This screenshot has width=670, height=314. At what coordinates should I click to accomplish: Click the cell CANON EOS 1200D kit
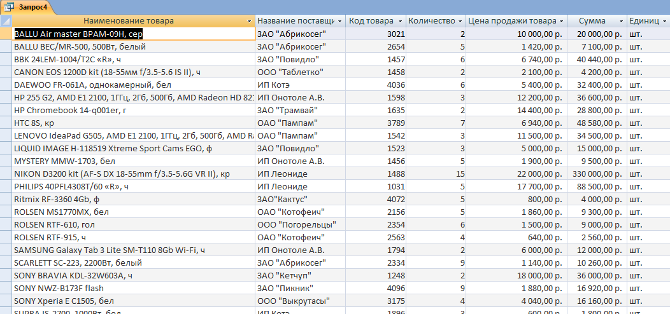click(x=134, y=72)
